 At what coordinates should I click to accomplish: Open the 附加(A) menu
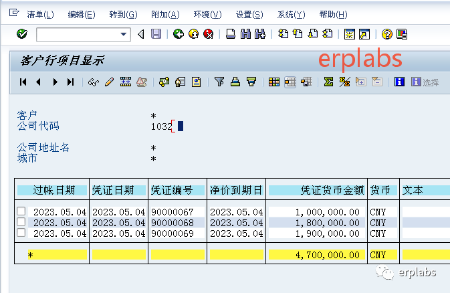[x=165, y=14]
